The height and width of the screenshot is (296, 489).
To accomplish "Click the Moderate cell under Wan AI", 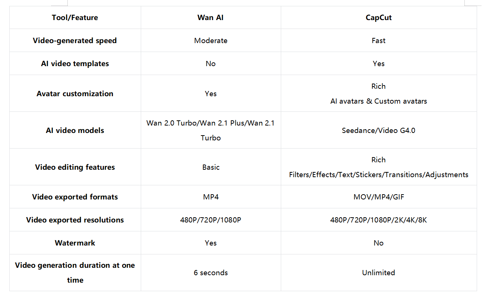I will [x=210, y=40].
